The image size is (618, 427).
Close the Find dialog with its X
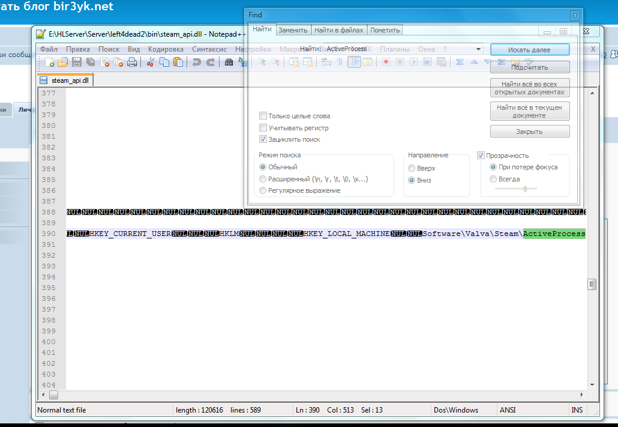575,16
